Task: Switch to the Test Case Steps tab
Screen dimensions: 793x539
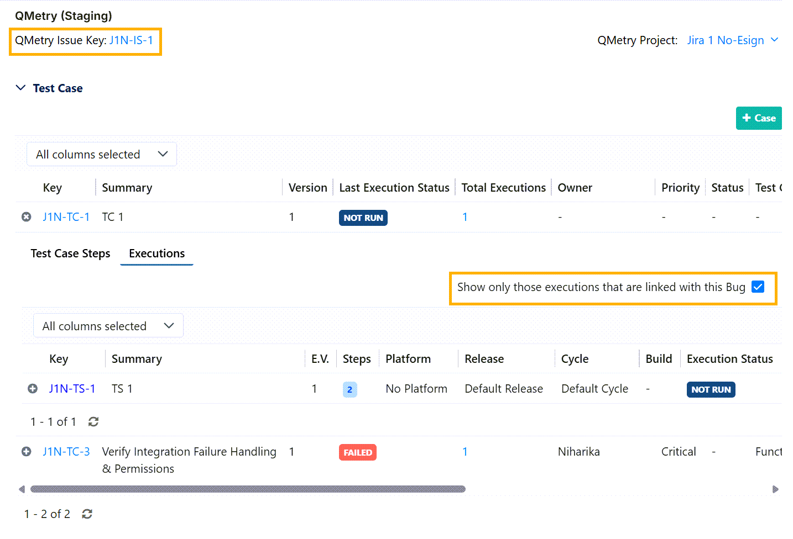Action: [70, 253]
